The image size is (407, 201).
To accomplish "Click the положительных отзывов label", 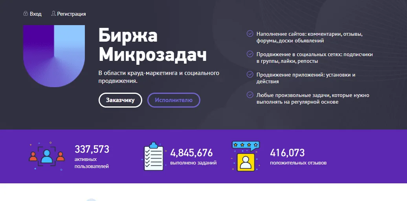I will (298, 163).
